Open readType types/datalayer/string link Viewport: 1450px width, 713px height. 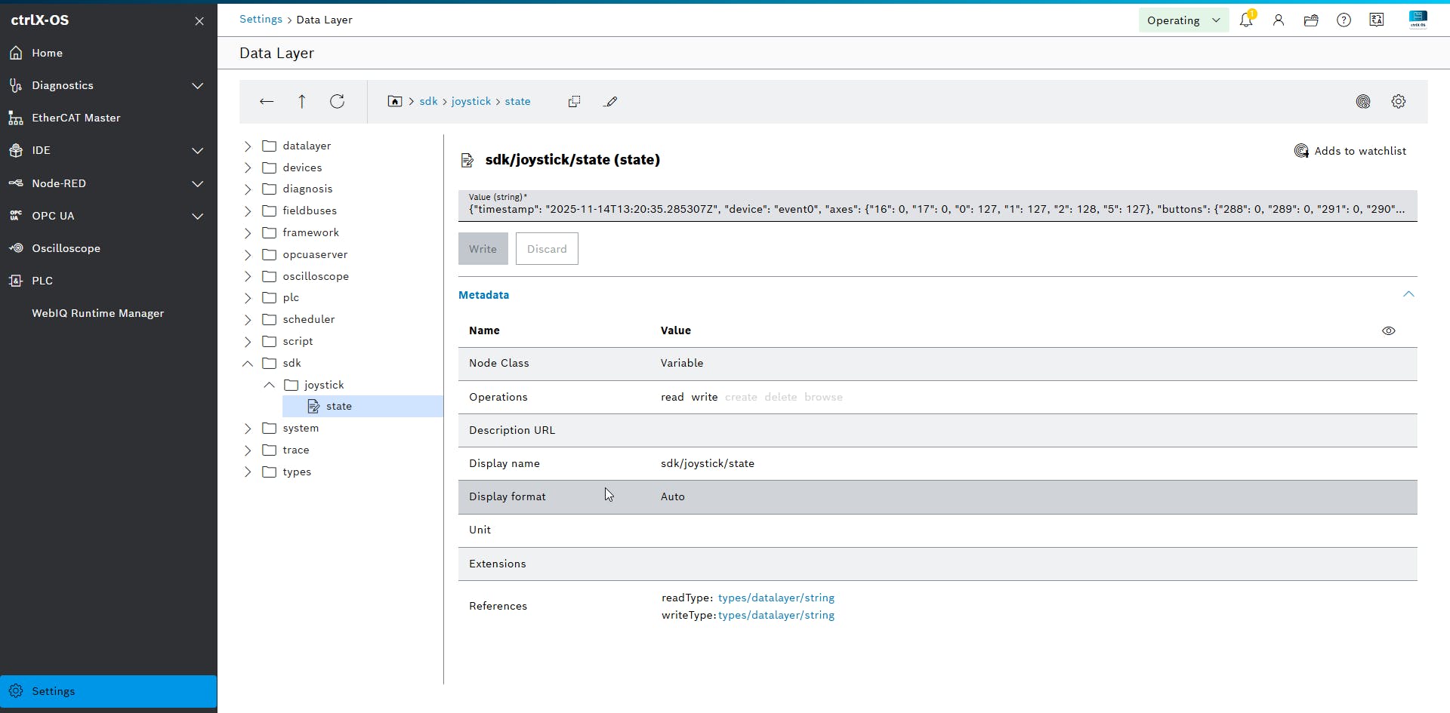pyautogui.click(x=776, y=598)
